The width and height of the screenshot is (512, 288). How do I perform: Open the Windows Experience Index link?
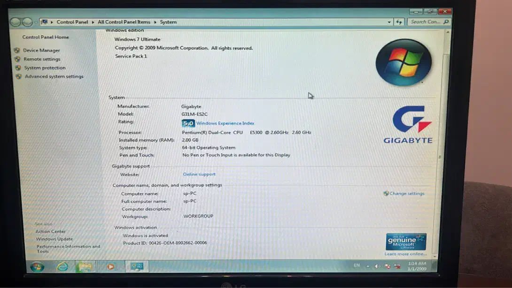(225, 123)
